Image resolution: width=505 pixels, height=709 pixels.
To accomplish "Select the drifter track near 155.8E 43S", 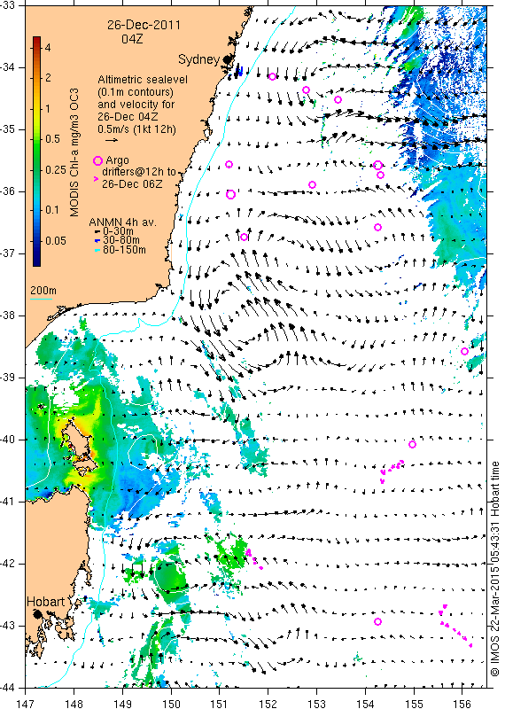I will coord(455,627).
